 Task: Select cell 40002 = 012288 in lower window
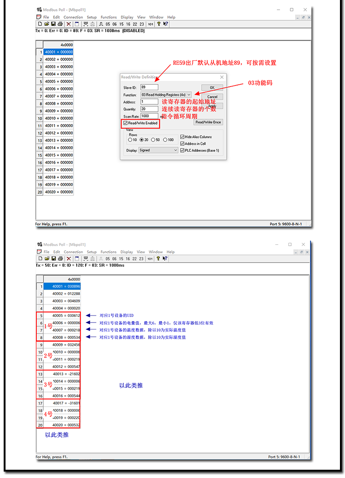click(62, 294)
